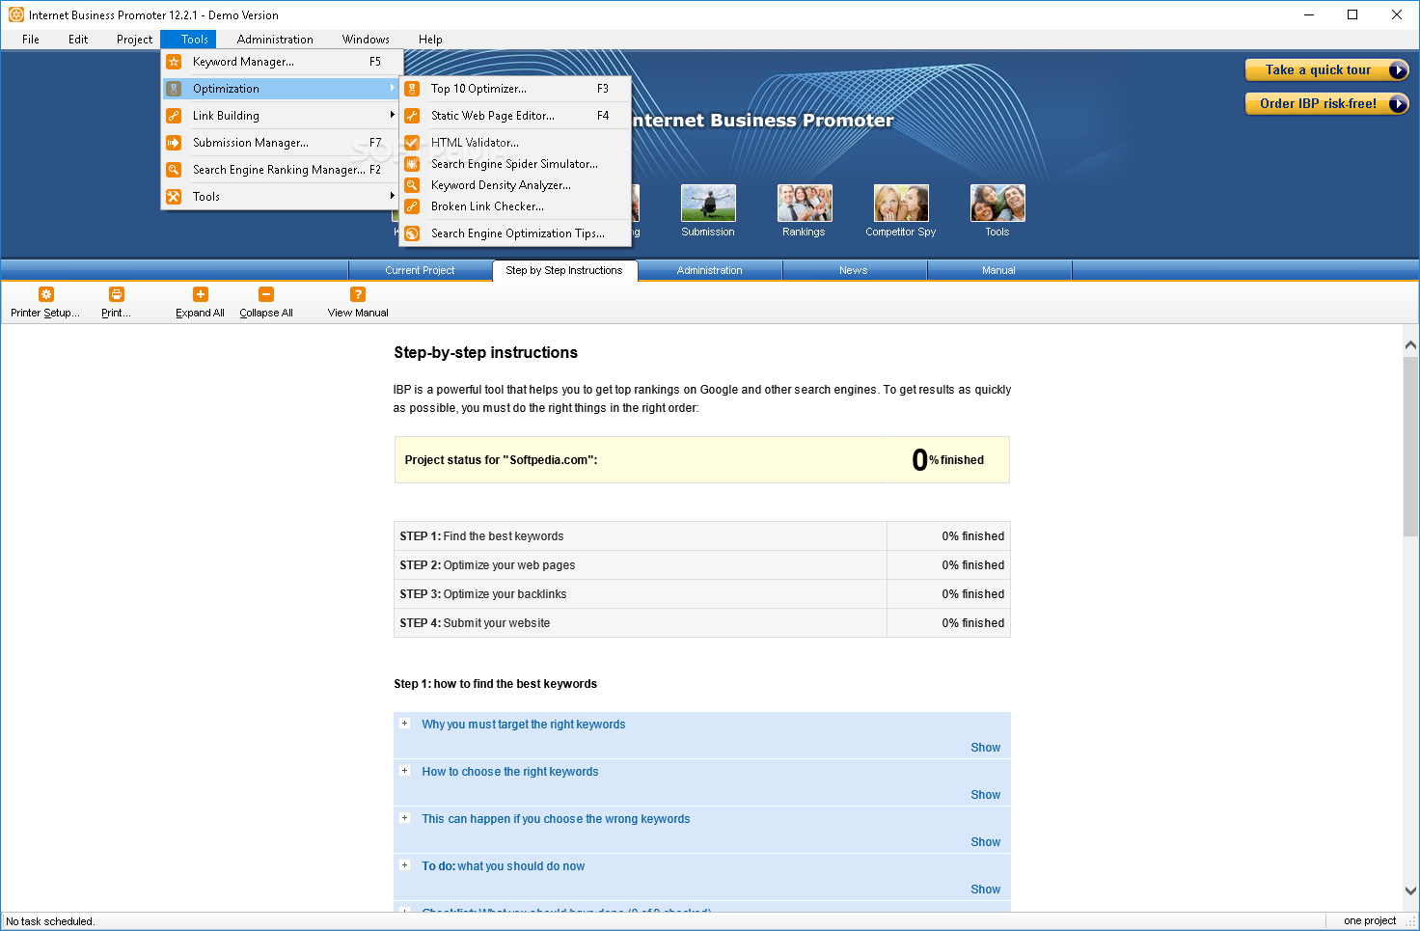Click Show for 'How to choose the right keywords'
Screen dimensions: 1420x931
point(985,795)
